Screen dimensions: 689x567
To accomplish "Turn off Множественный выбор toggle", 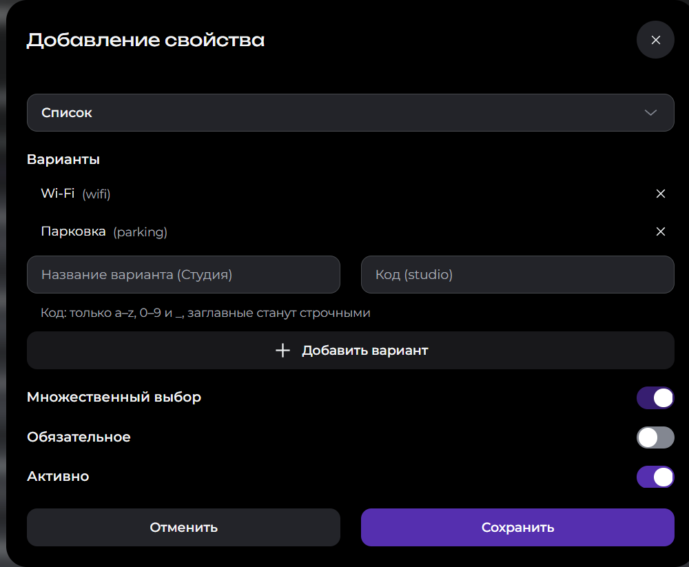I will [655, 398].
